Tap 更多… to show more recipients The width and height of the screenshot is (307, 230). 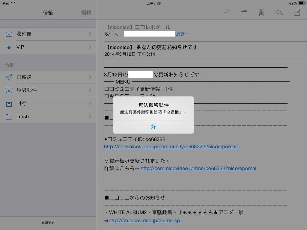tap(183, 34)
